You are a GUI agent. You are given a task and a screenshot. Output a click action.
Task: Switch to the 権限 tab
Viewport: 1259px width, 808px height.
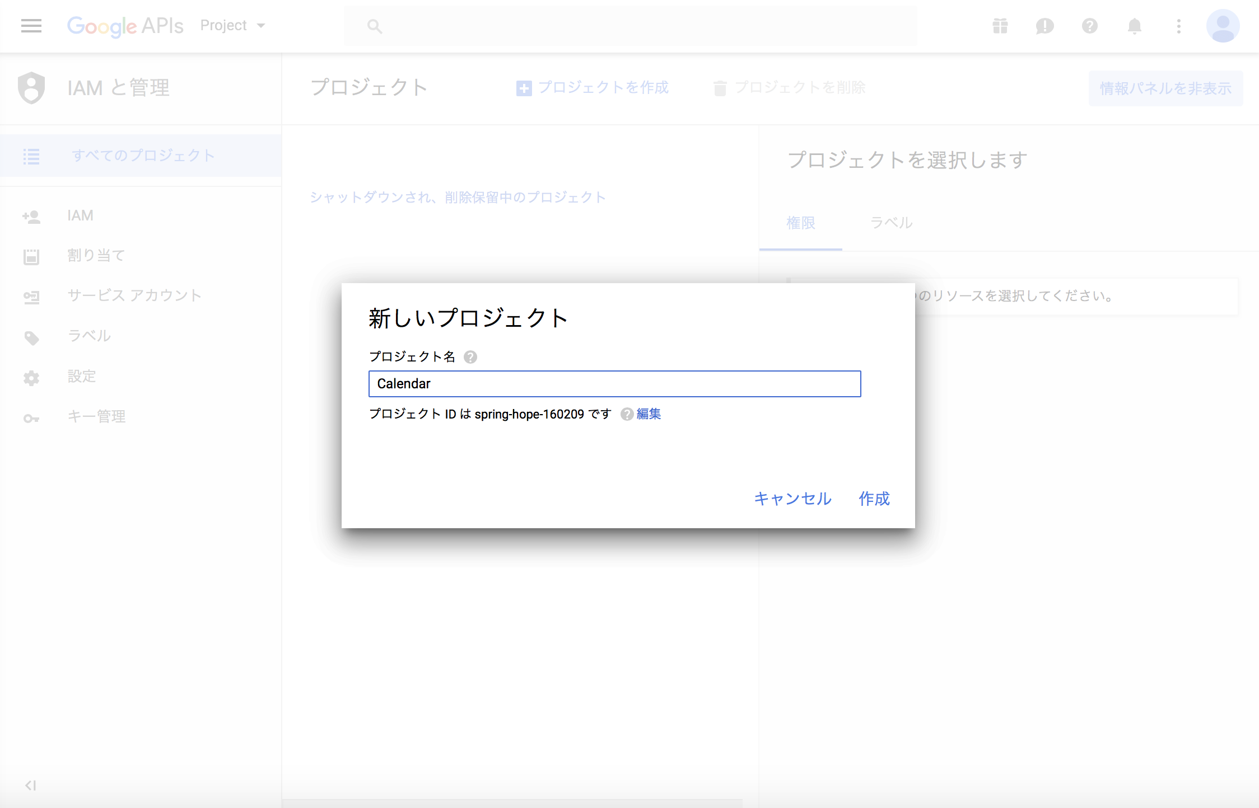(x=801, y=223)
